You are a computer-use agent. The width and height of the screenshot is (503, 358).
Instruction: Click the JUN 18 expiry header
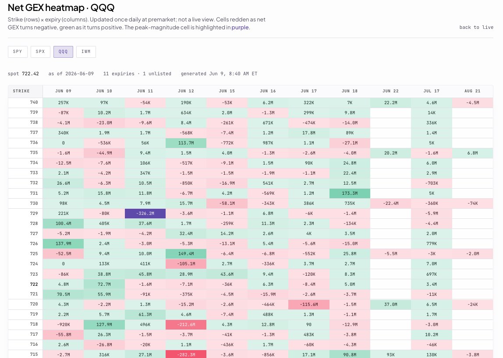coord(350,91)
